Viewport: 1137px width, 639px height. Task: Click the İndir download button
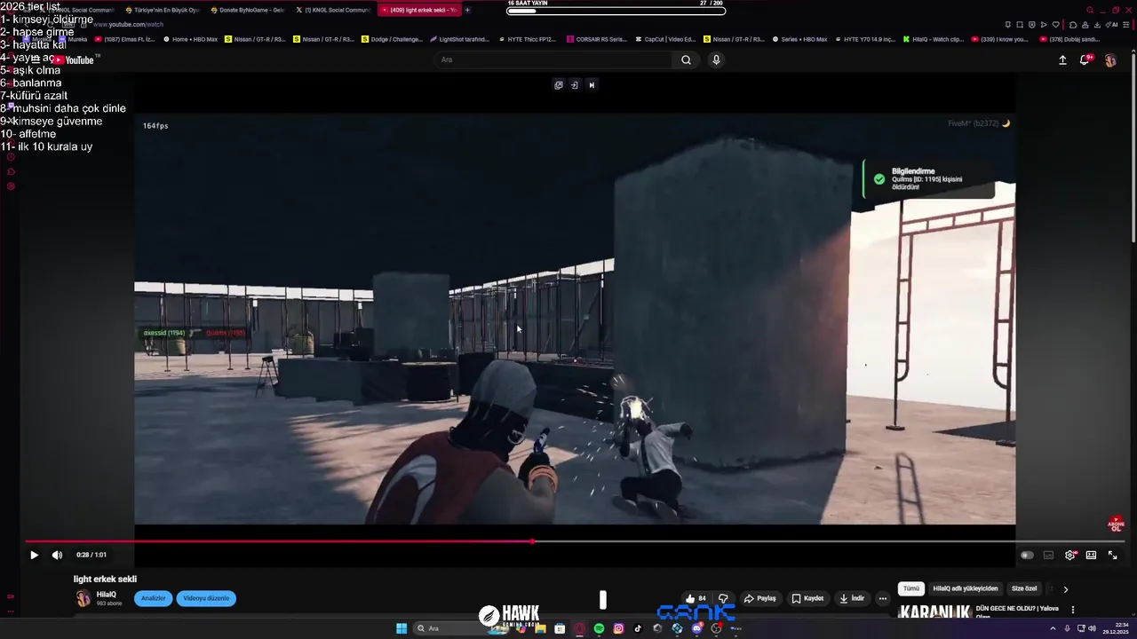(x=852, y=598)
